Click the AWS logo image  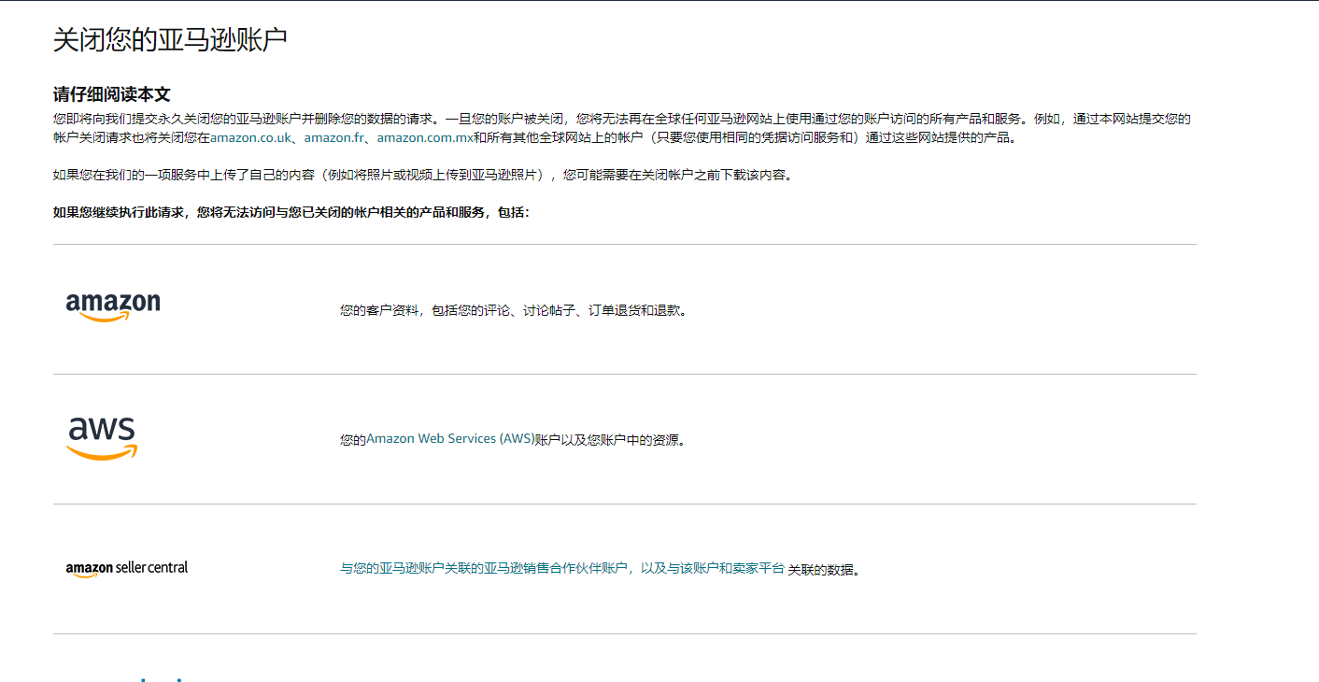103,438
